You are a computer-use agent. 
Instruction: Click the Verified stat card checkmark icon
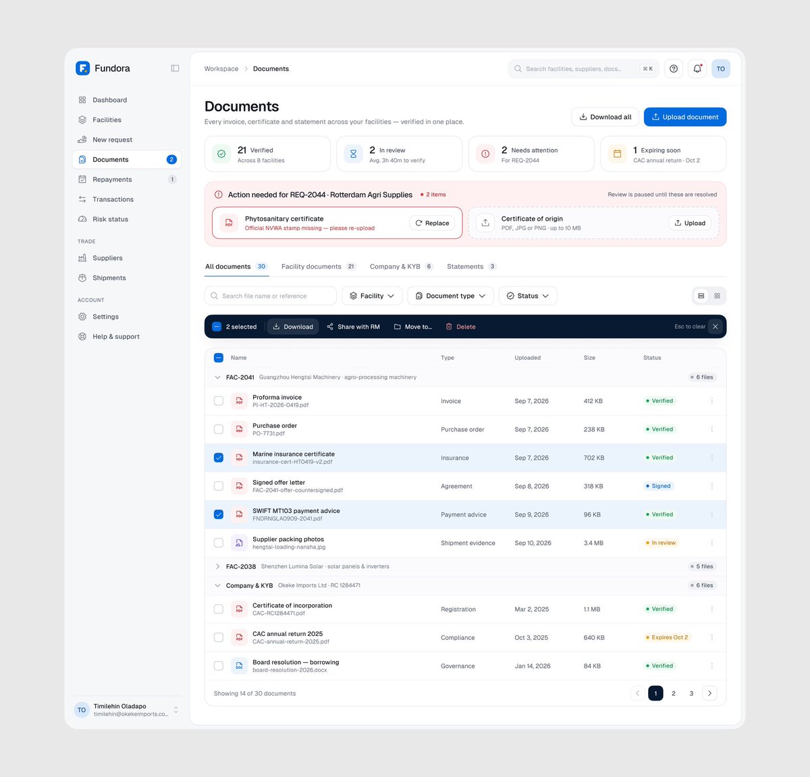(221, 154)
